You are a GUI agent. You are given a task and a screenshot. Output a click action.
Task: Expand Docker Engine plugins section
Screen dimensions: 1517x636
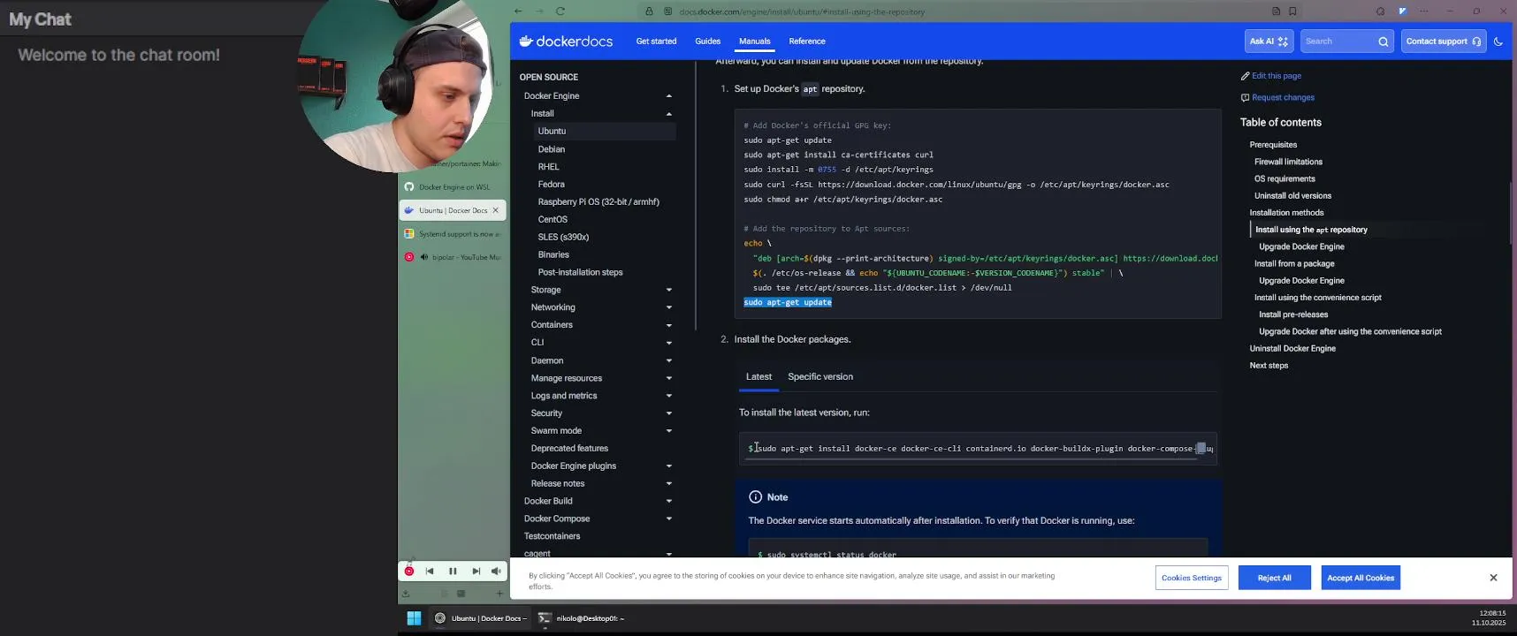pyautogui.click(x=668, y=466)
